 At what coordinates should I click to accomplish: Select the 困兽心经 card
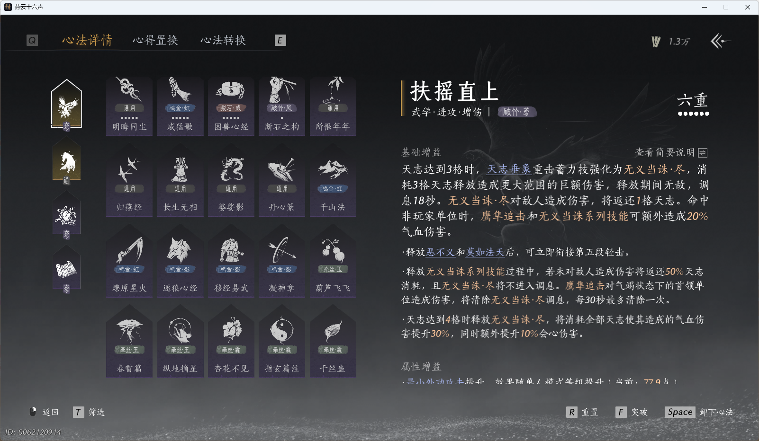click(x=231, y=106)
